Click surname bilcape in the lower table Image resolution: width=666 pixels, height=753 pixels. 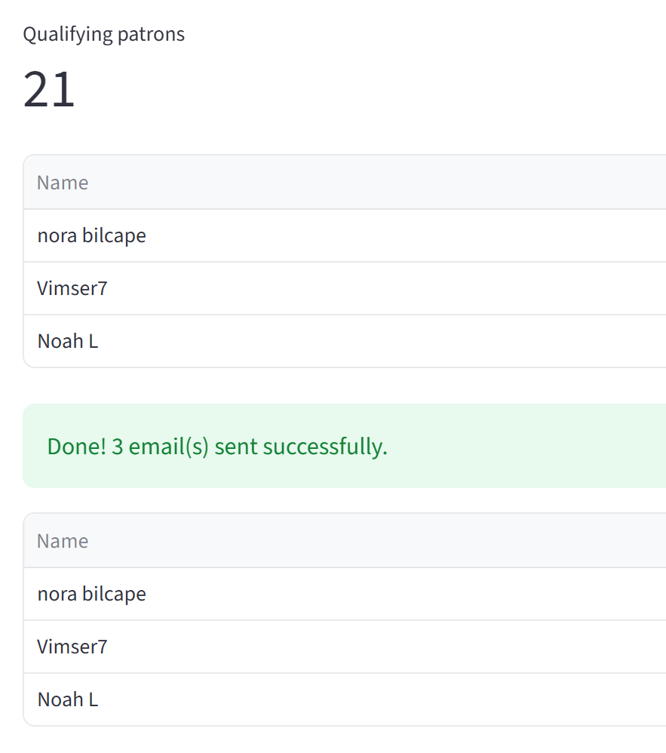tap(115, 594)
